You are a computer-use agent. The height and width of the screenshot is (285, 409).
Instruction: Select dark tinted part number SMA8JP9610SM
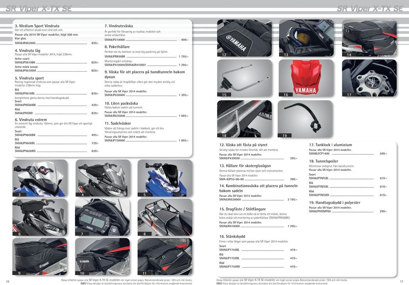(25, 71)
